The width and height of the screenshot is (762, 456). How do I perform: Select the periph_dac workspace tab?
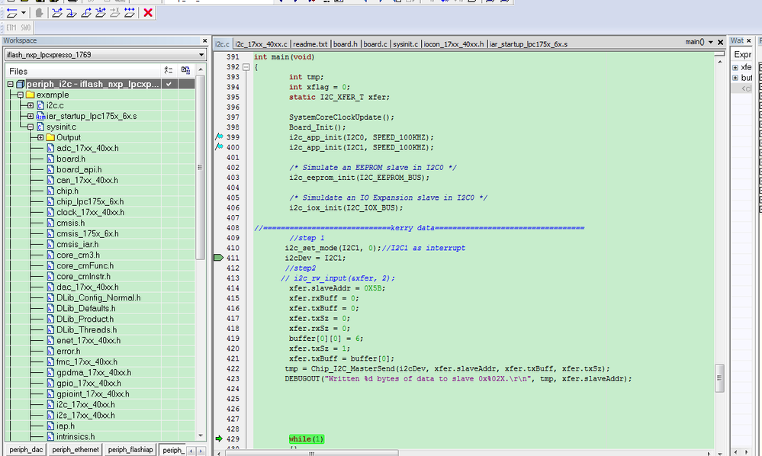click(x=26, y=450)
